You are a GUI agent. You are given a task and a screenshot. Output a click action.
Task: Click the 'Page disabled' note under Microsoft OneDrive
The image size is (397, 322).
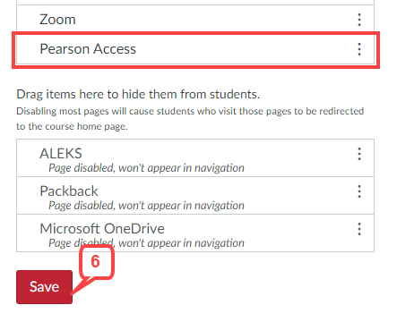coord(146,243)
